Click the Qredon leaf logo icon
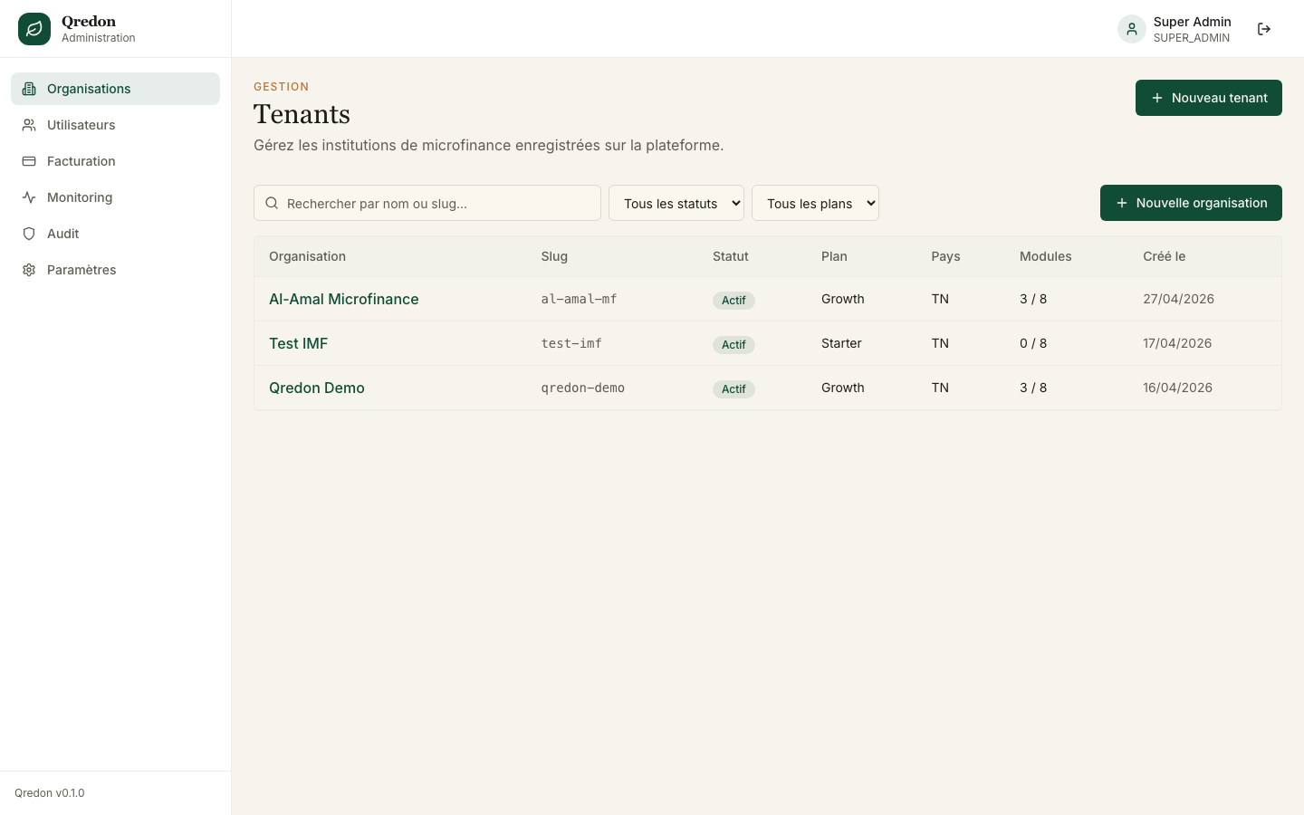 (34, 29)
